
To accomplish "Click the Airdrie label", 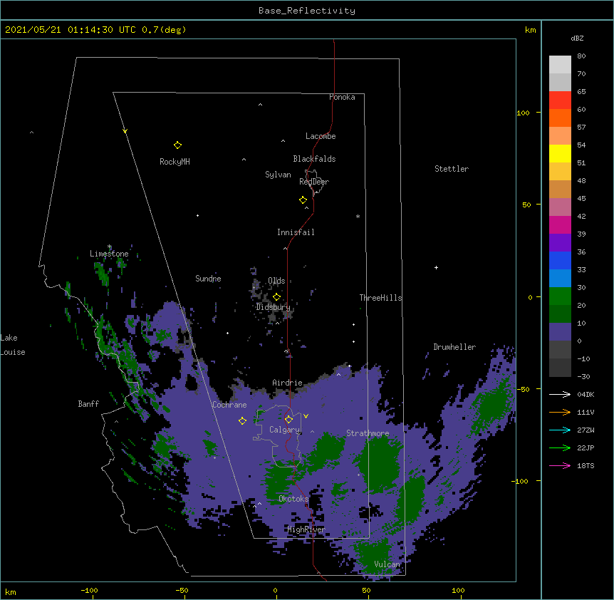I will [x=288, y=383].
